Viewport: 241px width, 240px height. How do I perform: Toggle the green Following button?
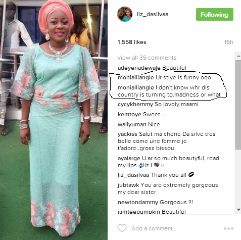tap(215, 15)
